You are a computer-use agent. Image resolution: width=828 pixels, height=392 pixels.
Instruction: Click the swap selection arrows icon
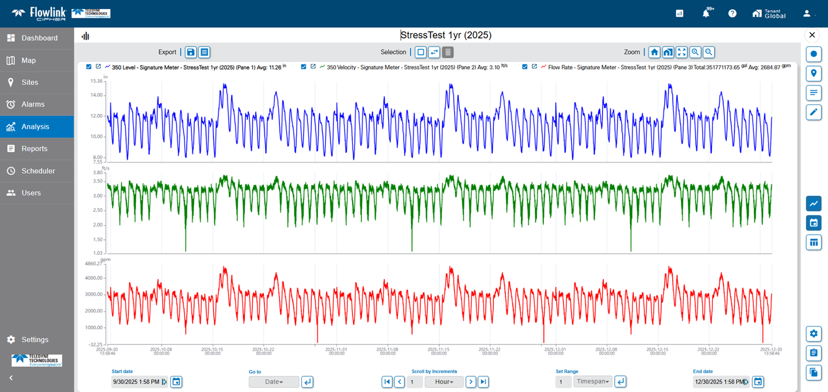(434, 52)
